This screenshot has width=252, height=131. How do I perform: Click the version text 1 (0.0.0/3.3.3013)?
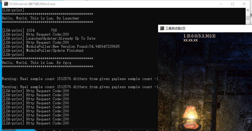(199, 36)
